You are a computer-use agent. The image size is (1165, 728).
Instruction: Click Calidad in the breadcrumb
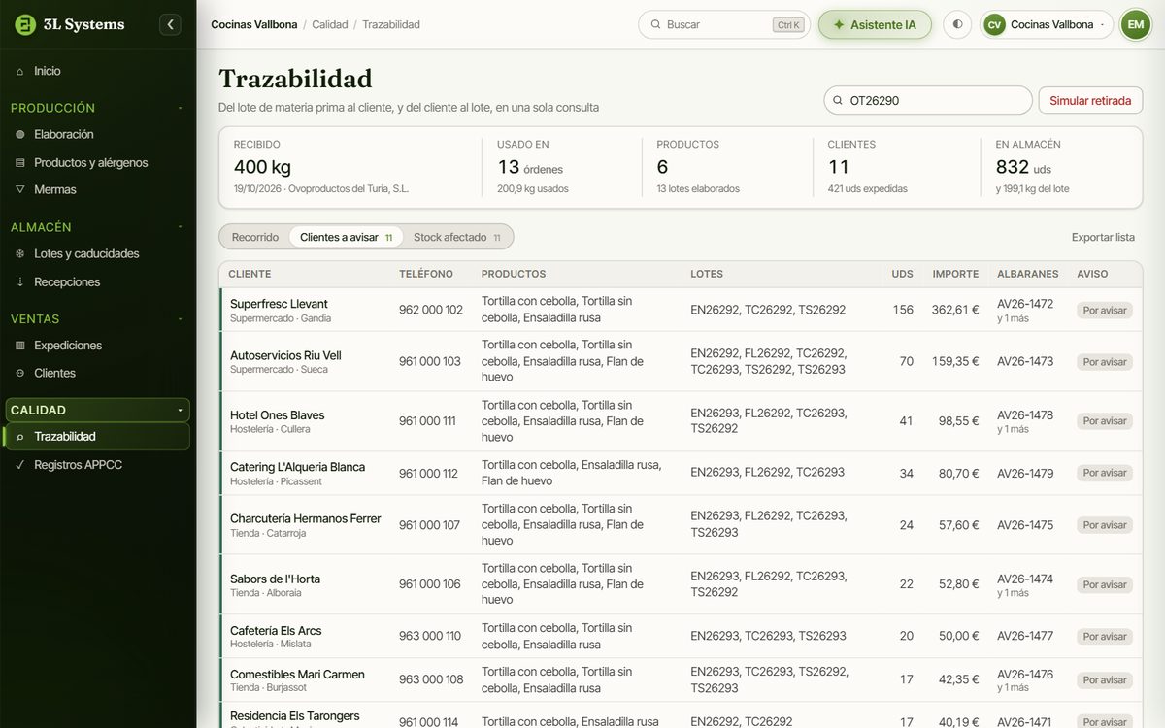pos(330,24)
